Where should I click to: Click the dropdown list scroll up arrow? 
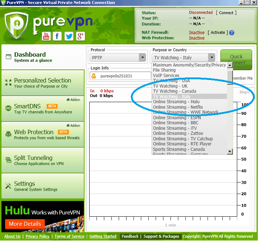(230, 65)
